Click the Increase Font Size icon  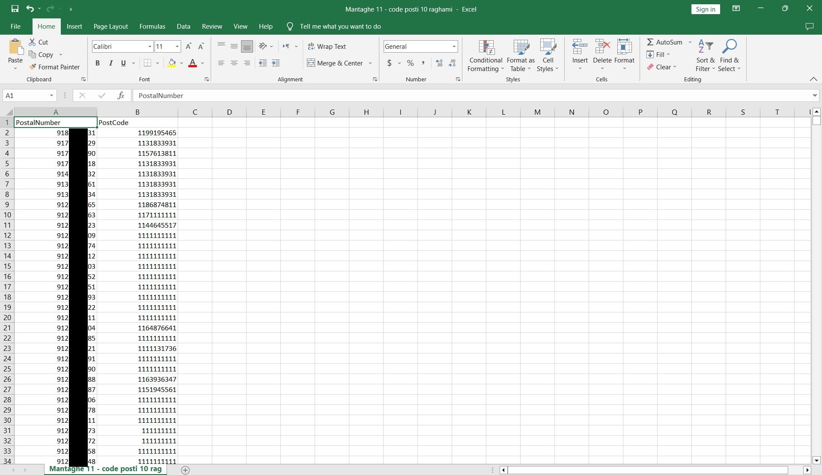[x=188, y=46]
